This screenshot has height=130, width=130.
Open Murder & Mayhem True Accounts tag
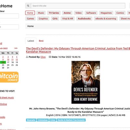tap(71, 120)
